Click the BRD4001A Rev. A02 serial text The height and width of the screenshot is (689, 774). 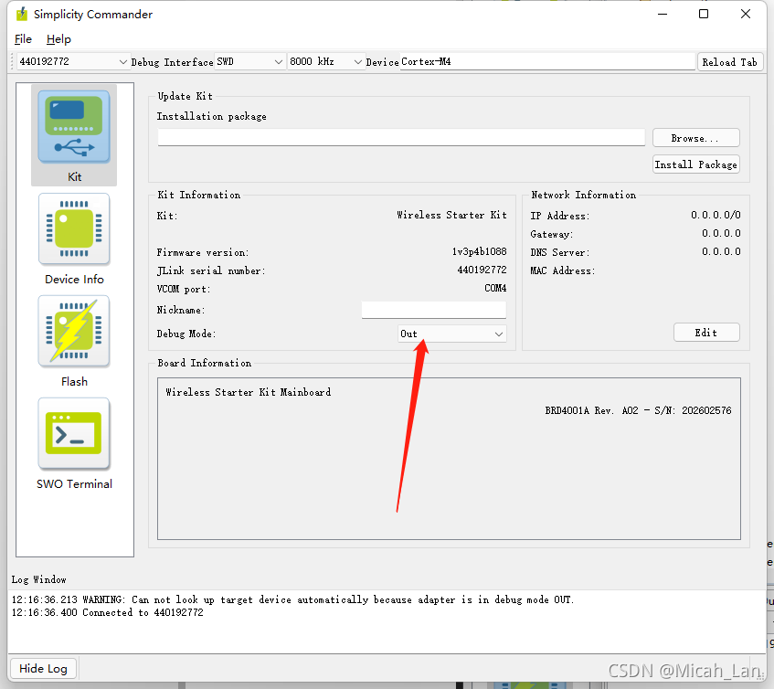pyautogui.click(x=638, y=410)
